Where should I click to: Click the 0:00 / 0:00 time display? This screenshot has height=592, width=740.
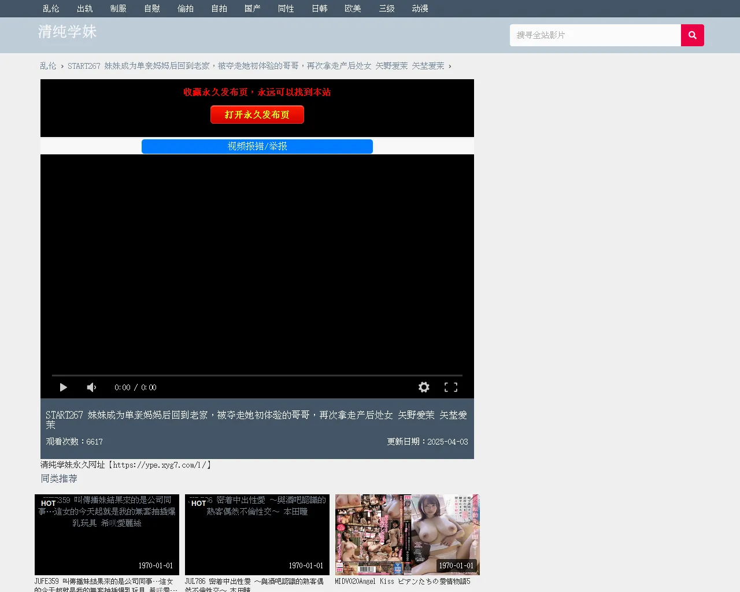click(x=135, y=387)
